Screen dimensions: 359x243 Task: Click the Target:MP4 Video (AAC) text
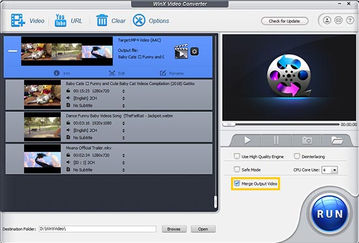[x=140, y=40]
